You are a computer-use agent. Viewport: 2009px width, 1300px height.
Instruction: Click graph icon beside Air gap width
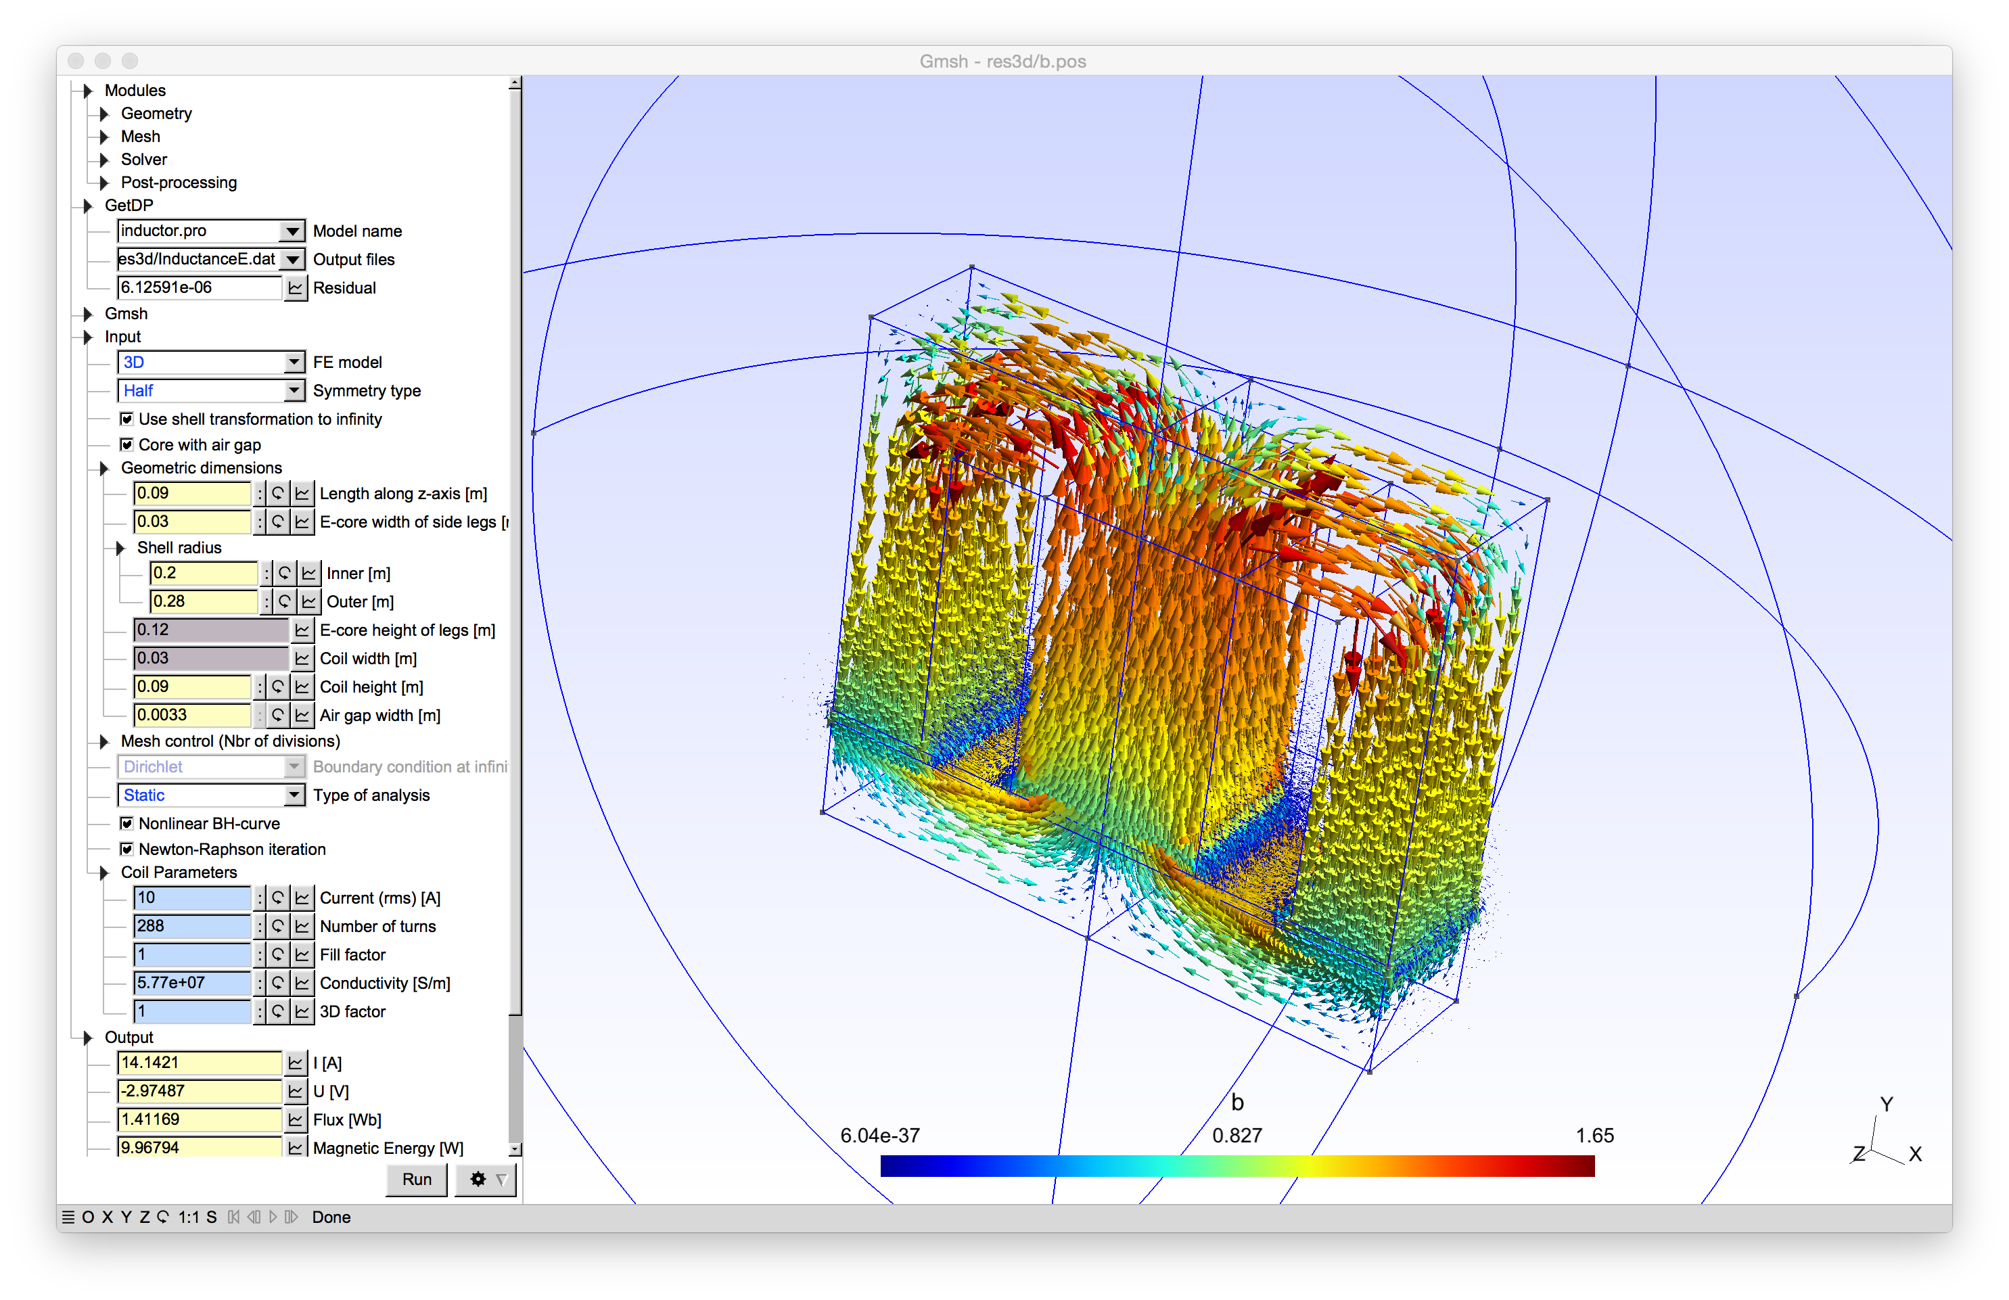click(x=302, y=715)
